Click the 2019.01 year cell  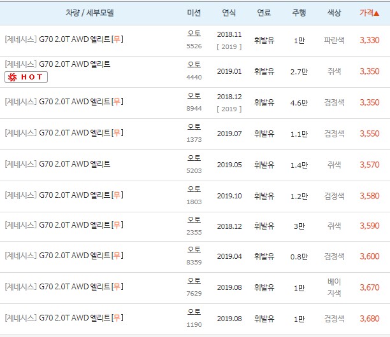point(229,71)
